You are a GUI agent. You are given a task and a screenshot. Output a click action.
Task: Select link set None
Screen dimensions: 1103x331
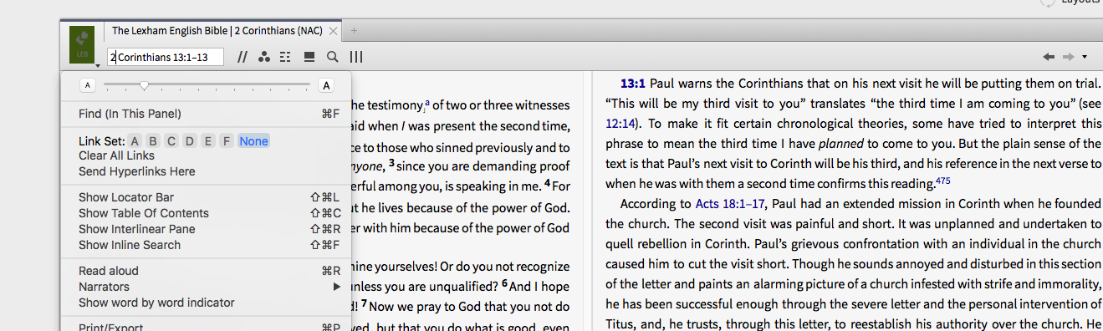point(253,141)
